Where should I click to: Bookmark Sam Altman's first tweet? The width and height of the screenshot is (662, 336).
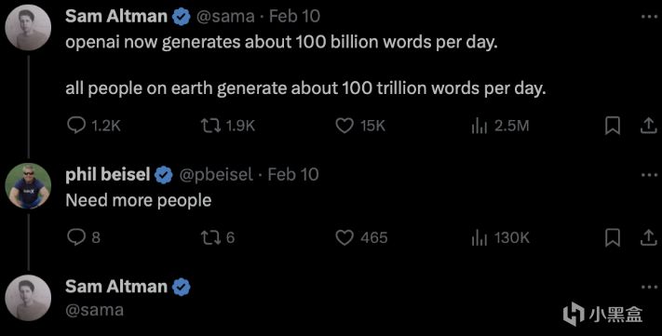click(612, 126)
